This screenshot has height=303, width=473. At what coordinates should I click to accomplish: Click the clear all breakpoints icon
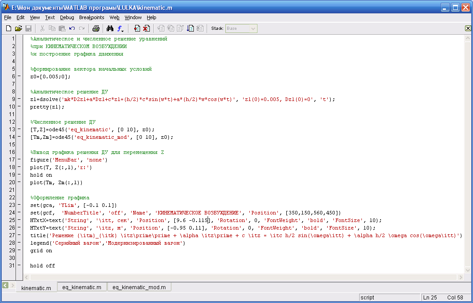pos(146,28)
